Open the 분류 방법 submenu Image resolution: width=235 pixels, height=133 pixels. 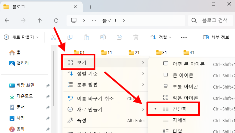coord(106,84)
